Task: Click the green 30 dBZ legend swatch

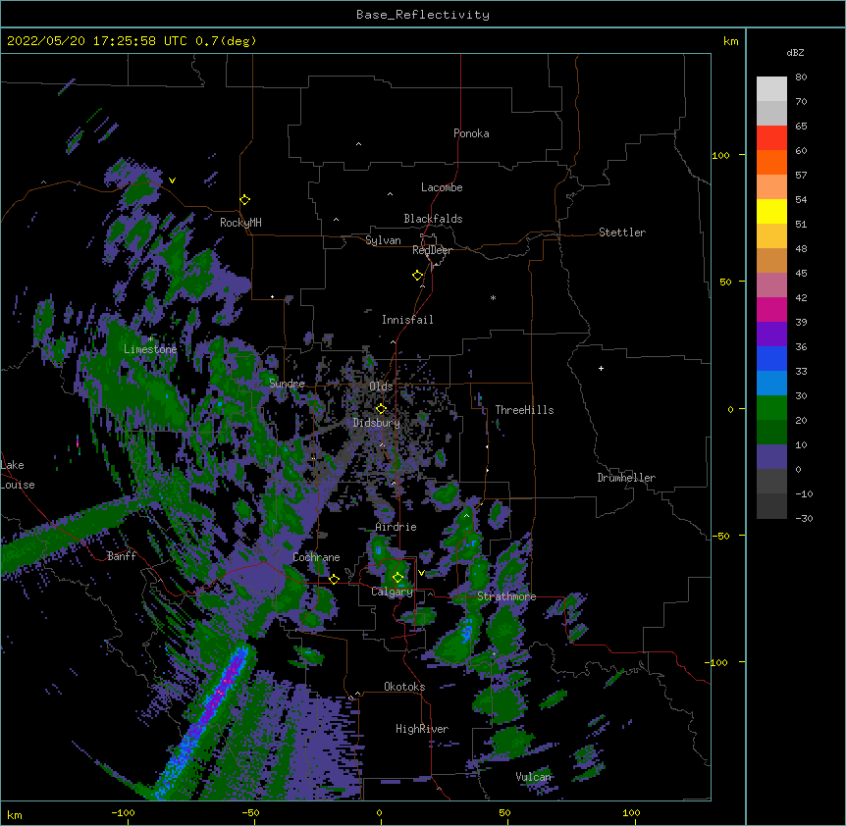Action: click(x=771, y=408)
